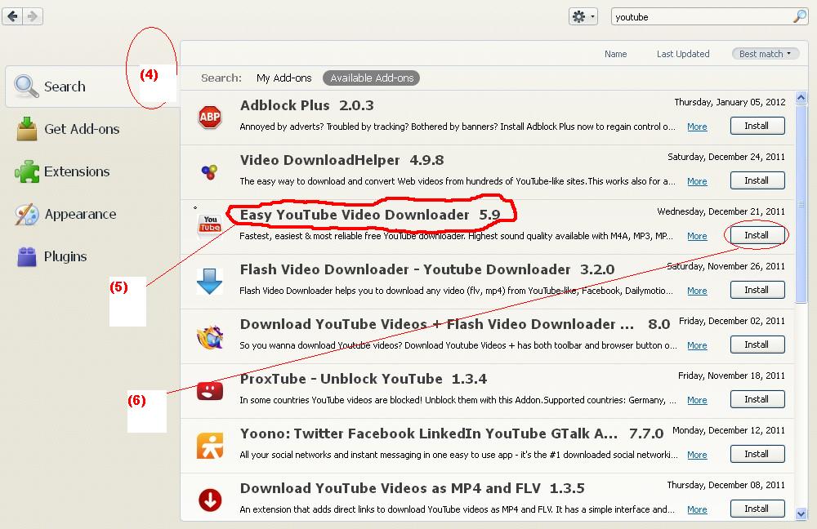Select Flash Video Downloader 3.2.0 title

427,269
